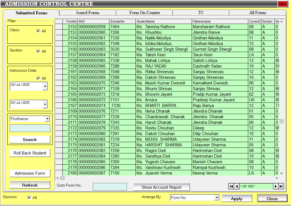Click the FormNo column header

70,21
